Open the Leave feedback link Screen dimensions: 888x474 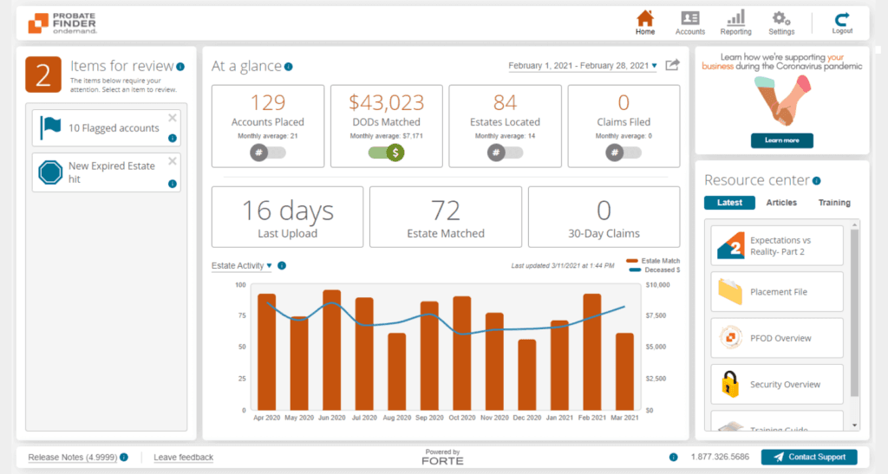pyautogui.click(x=184, y=457)
